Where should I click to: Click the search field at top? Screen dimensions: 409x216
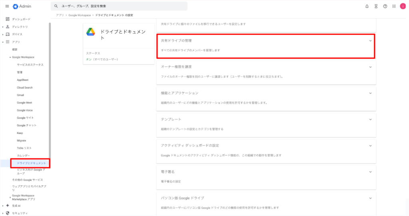(120, 6)
